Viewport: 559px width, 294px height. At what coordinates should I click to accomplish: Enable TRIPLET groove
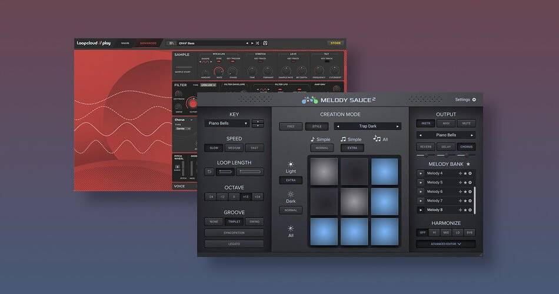point(234,222)
